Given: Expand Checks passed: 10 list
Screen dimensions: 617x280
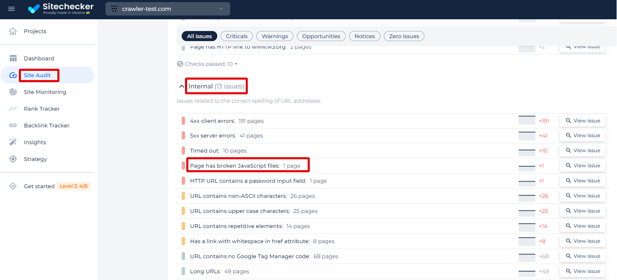Looking at the screenshot, I should 207,64.
